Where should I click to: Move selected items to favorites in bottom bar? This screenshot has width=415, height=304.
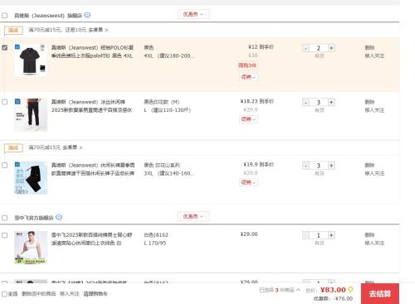pos(70,294)
